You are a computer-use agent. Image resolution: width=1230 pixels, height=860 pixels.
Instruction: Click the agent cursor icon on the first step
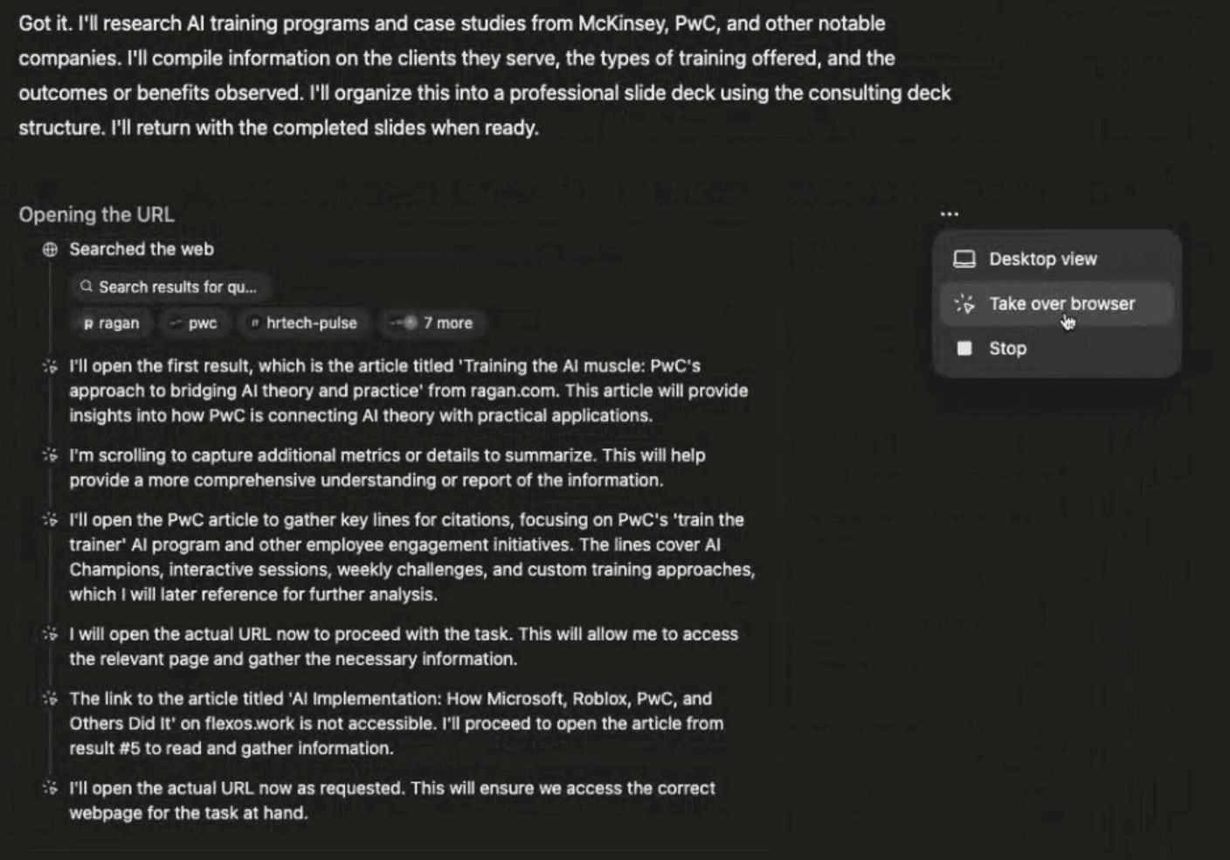(x=50, y=366)
